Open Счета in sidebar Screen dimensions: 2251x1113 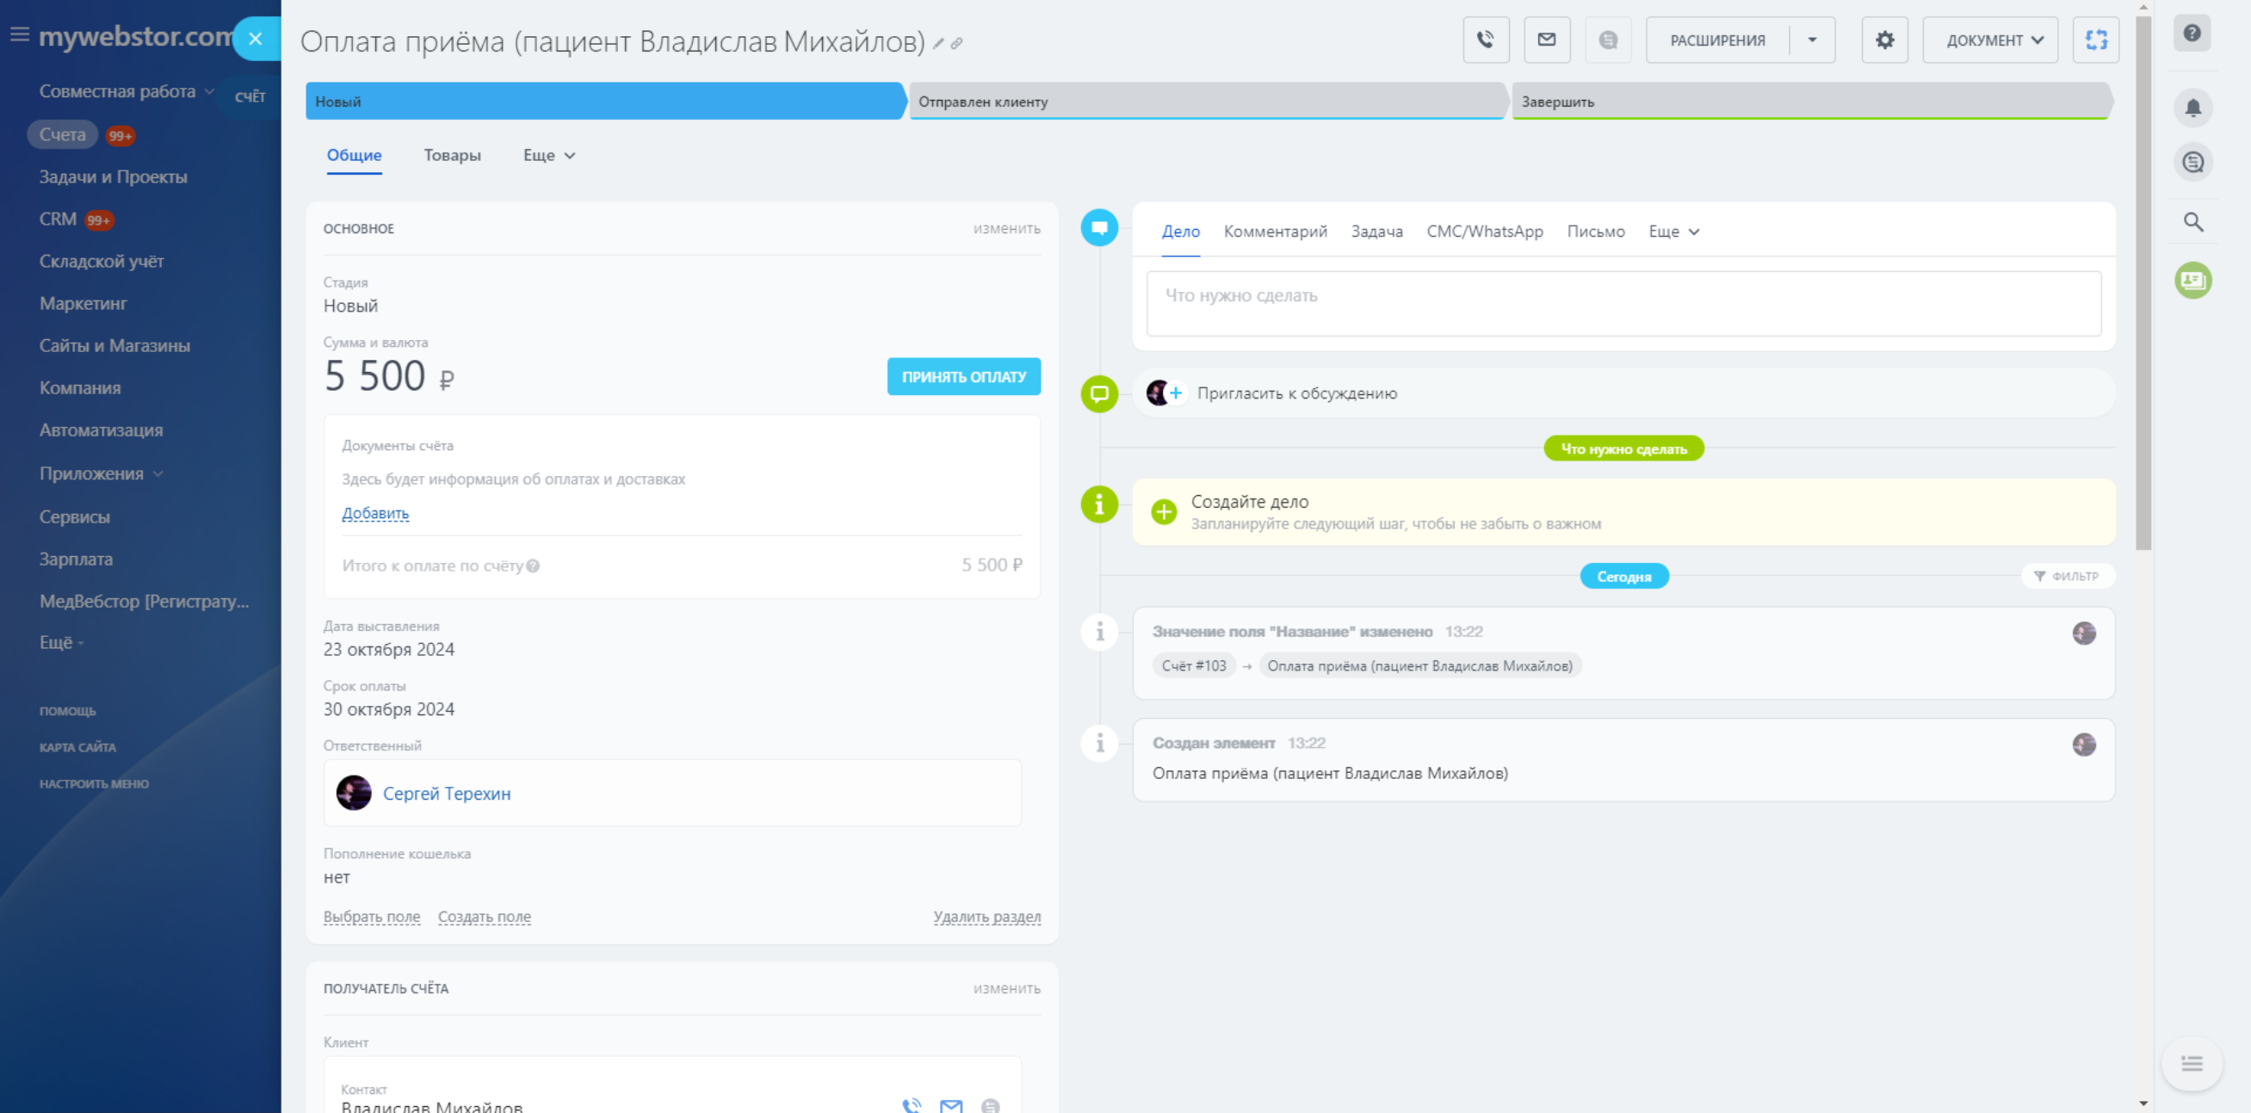(62, 134)
